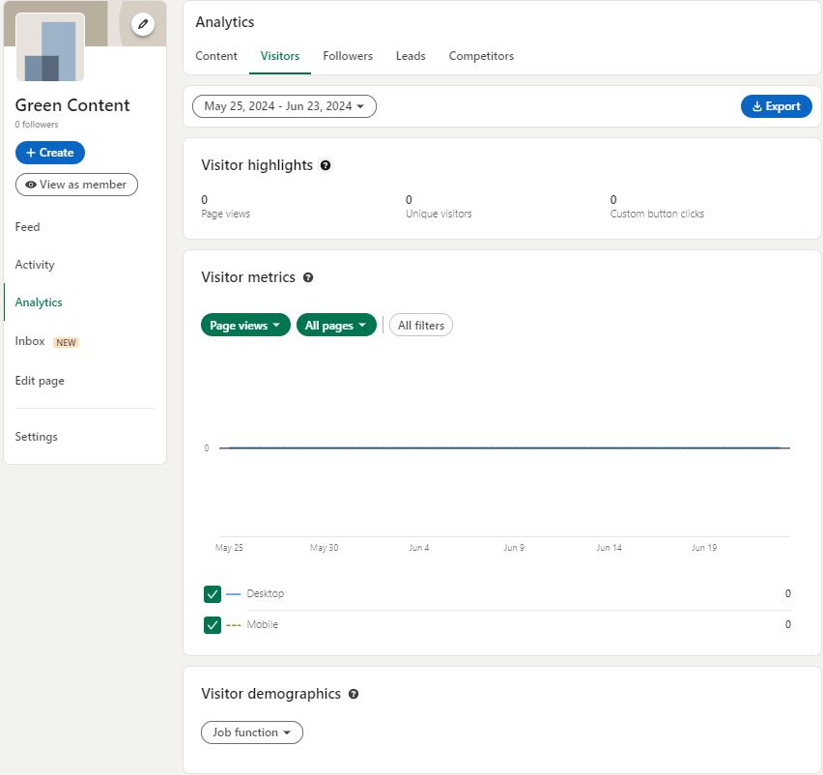The image size is (823, 775).
Task: Go to Inbox in the sidebar
Action: [x=30, y=341]
